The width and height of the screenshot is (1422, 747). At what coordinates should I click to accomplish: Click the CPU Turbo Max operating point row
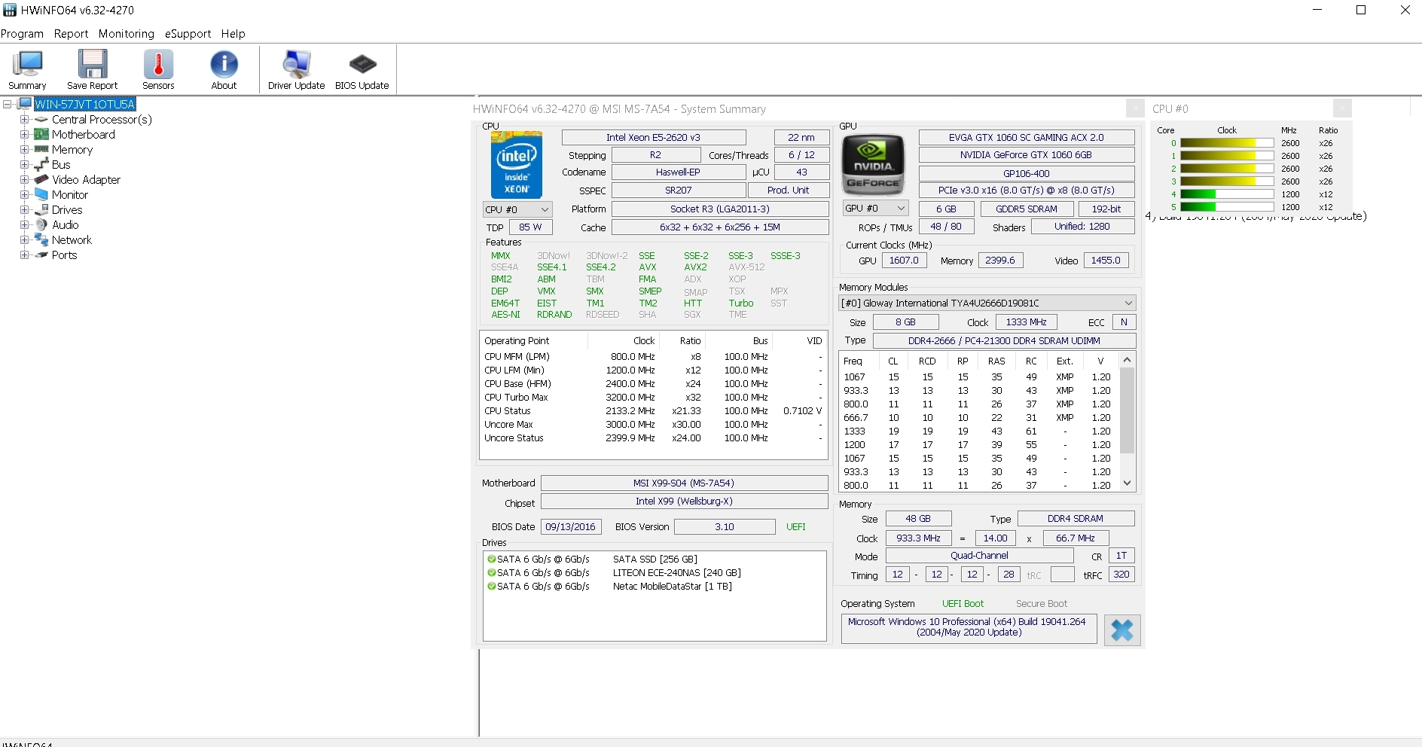tap(653, 398)
